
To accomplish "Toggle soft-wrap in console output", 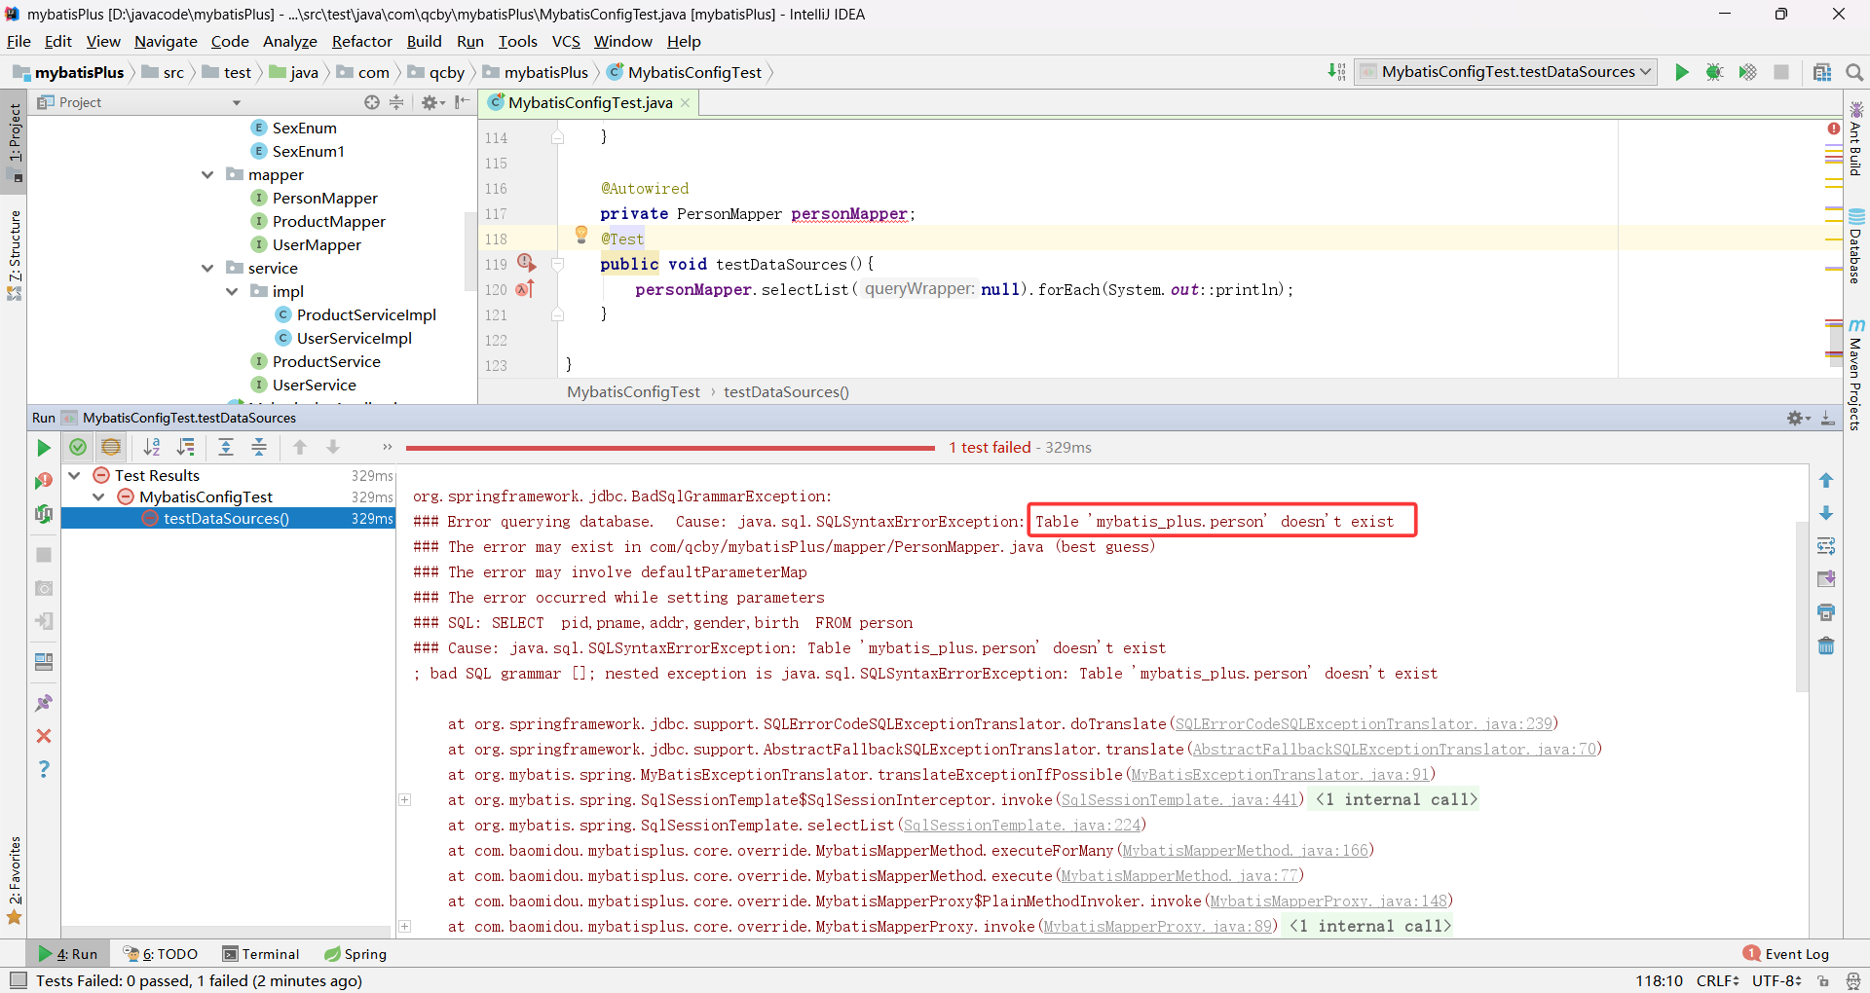I will pyautogui.click(x=1826, y=546).
